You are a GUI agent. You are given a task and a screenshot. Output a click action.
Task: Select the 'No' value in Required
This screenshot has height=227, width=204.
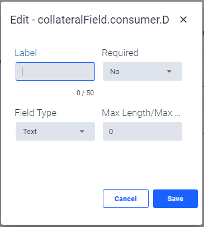115,72
